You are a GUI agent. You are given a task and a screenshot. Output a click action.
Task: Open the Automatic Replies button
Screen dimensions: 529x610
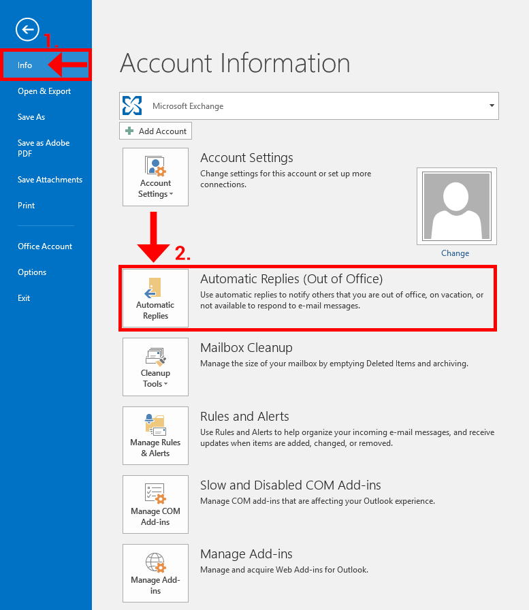(155, 298)
